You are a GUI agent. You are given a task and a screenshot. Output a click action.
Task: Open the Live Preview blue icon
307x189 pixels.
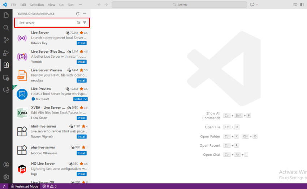click(x=22, y=94)
